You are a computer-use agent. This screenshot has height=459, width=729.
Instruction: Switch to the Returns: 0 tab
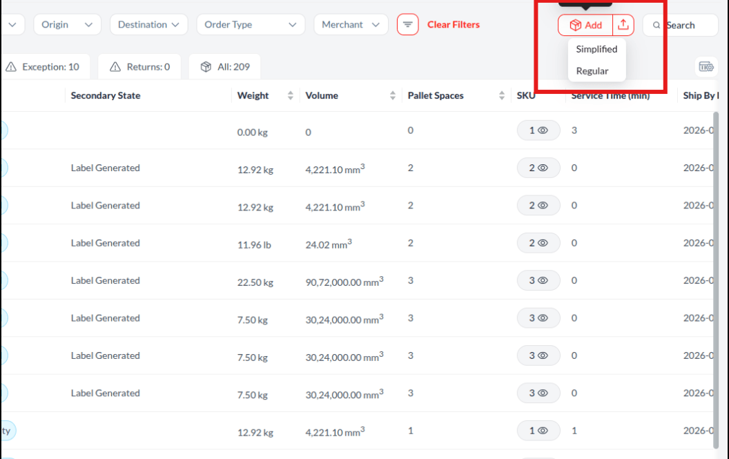click(x=139, y=67)
